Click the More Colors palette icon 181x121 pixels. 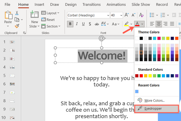(x=140, y=100)
